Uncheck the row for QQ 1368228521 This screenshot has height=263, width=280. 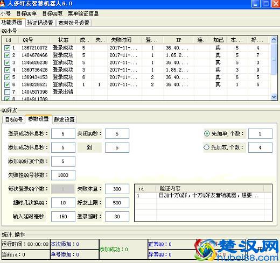[7, 84]
